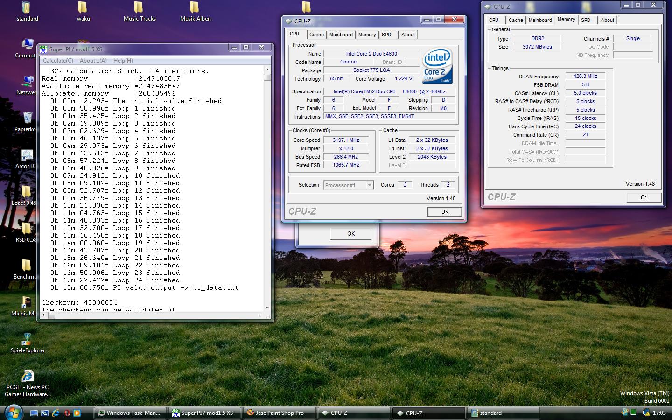Launch Opera browser from quick launch
This screenshot has width=672, height=420.
tap(67, 413)
